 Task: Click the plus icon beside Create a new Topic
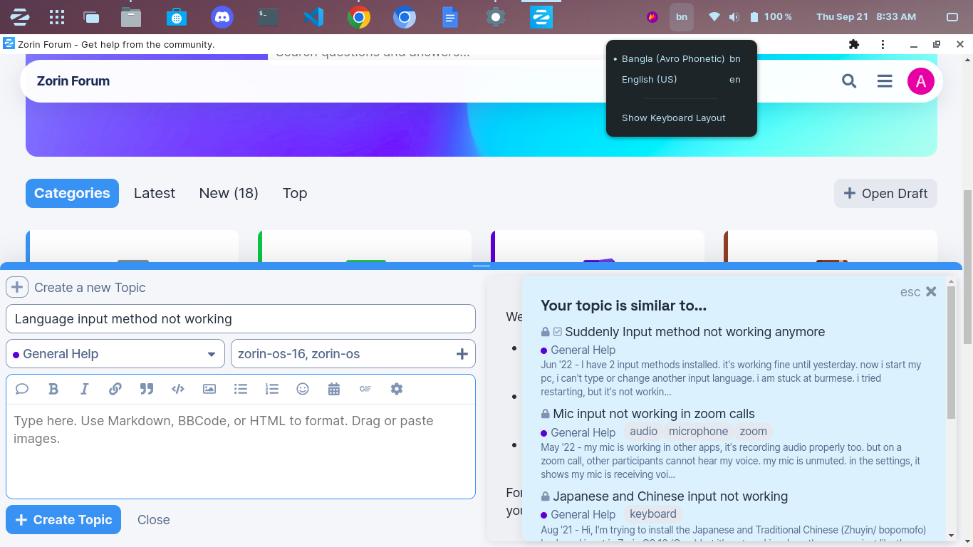17,288
